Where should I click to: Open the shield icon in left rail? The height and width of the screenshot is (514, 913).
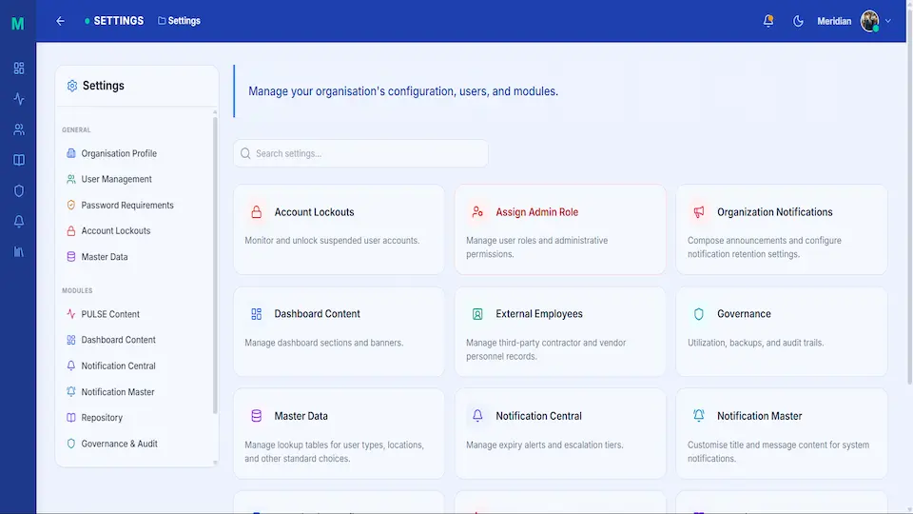pyautogui.click(x=19, y=190)
